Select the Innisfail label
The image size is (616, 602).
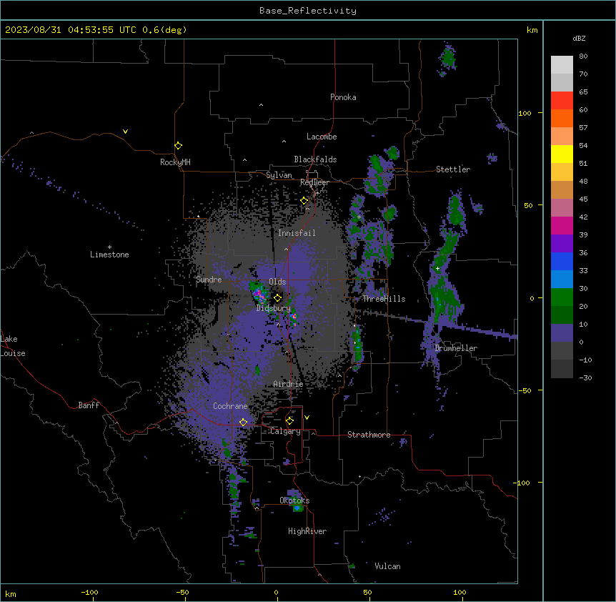297,233
